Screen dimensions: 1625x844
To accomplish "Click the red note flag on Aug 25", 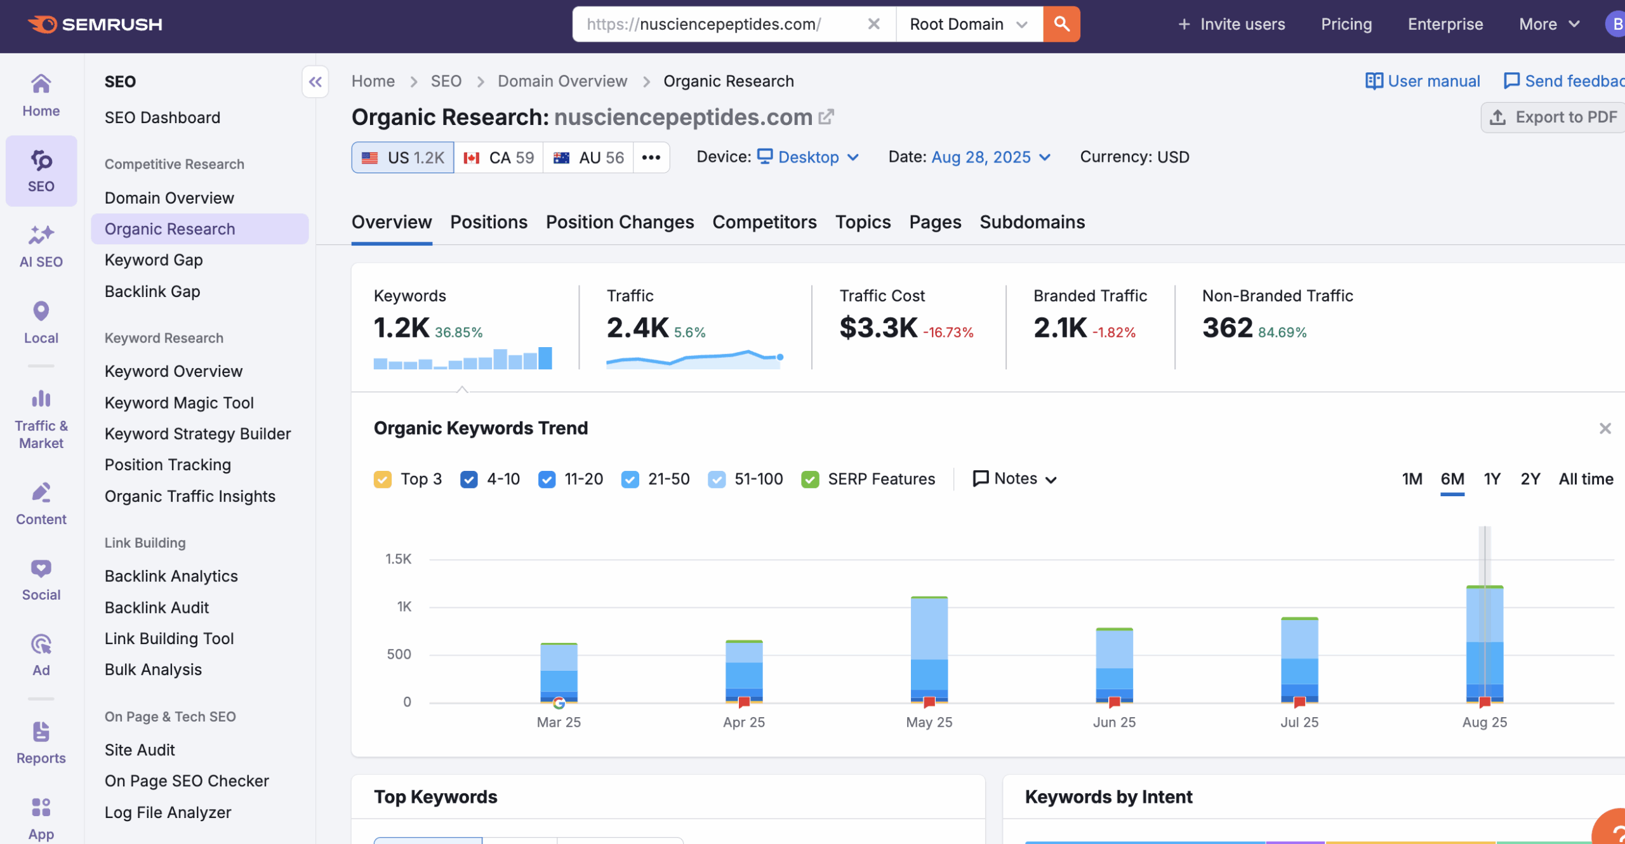I will (1485, 702).
